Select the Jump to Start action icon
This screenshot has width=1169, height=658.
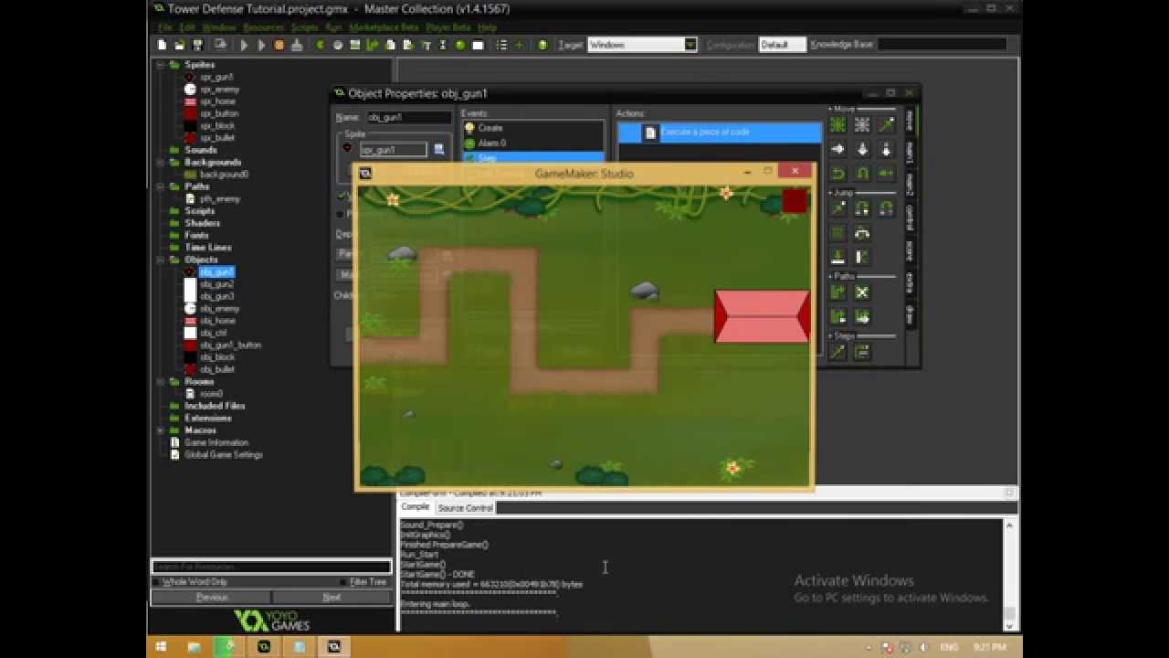(862, 209)
